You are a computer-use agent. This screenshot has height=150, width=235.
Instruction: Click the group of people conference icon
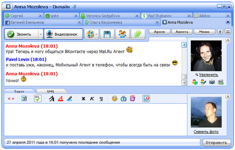122,34
